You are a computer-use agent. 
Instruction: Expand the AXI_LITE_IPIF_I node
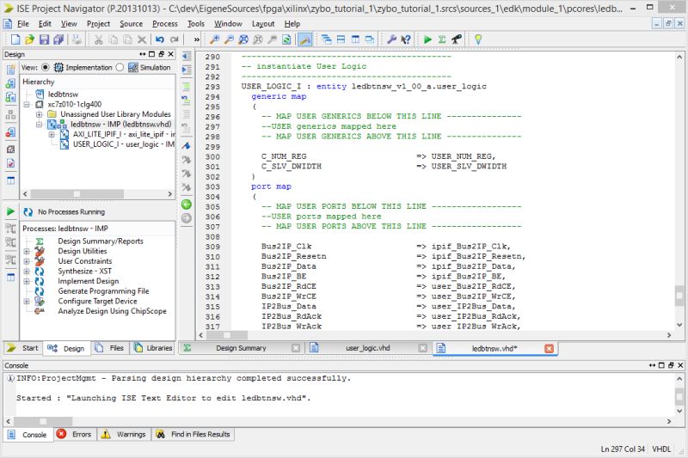pyautogui.click(x=52, y=135)
